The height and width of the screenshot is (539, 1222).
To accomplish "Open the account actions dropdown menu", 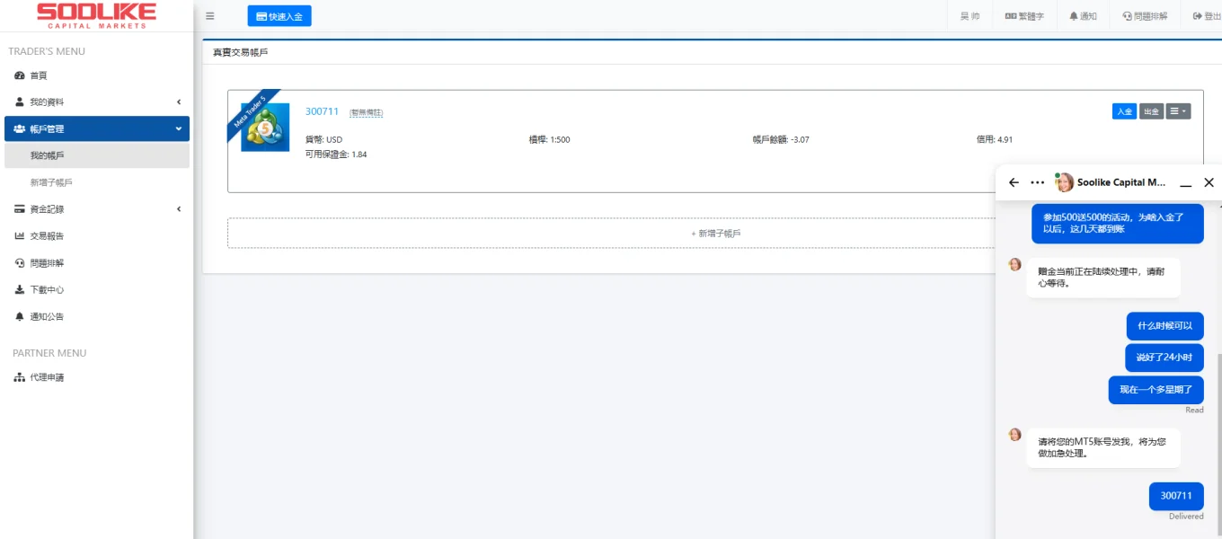I will pos(1178,111).
